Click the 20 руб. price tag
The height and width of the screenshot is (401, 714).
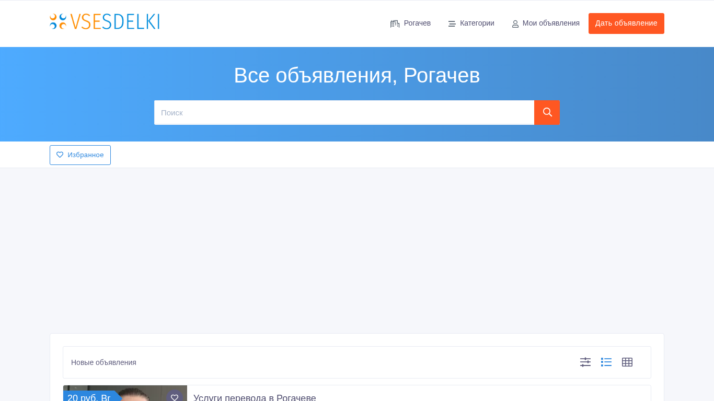click(89, 397)
